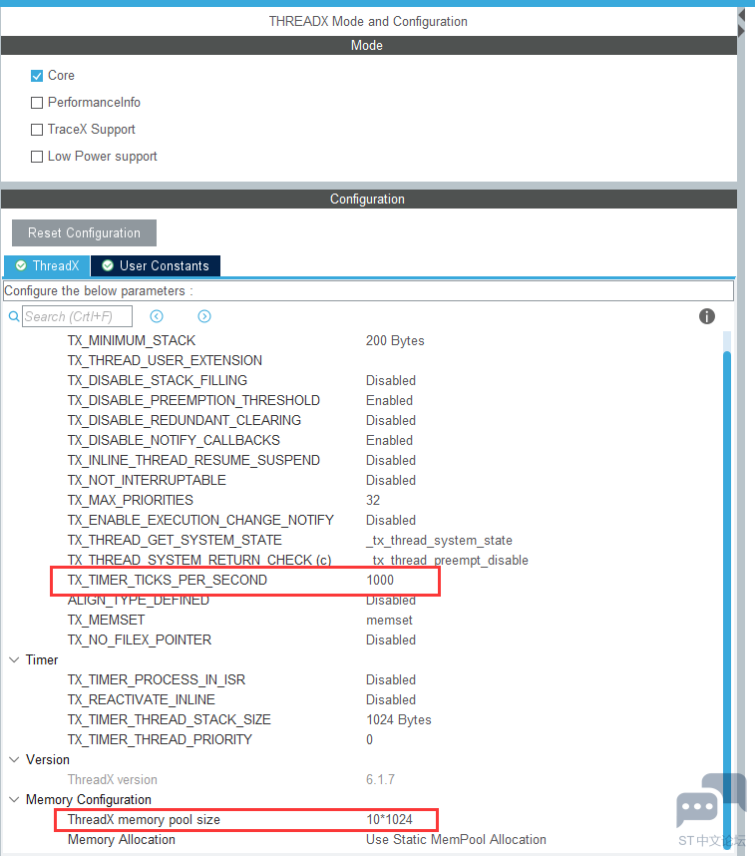Open the parameter info icon
This screenshot has width=755, height=856.
pyautogui.click(x=707, y=316)
